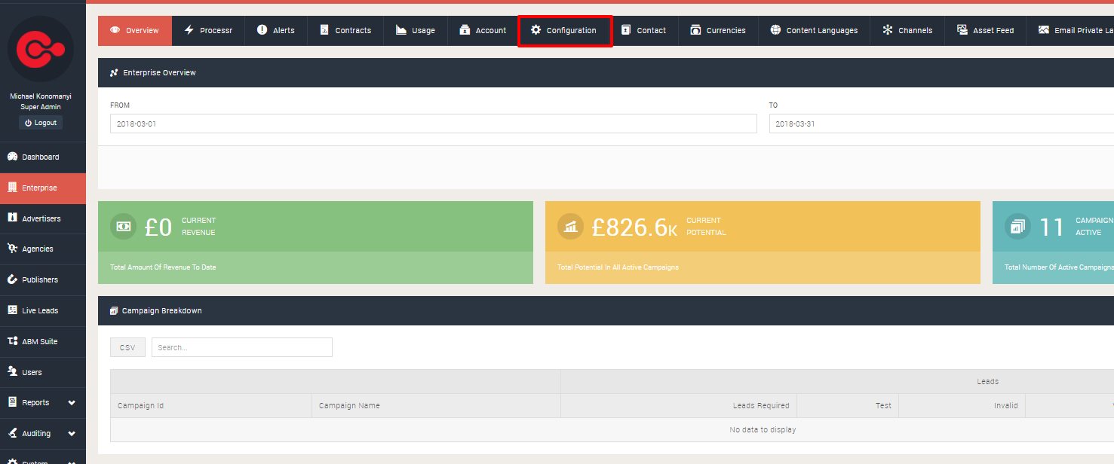Click the 'No data to display' message
1114x464 pixels.
[x=763, y=429]
